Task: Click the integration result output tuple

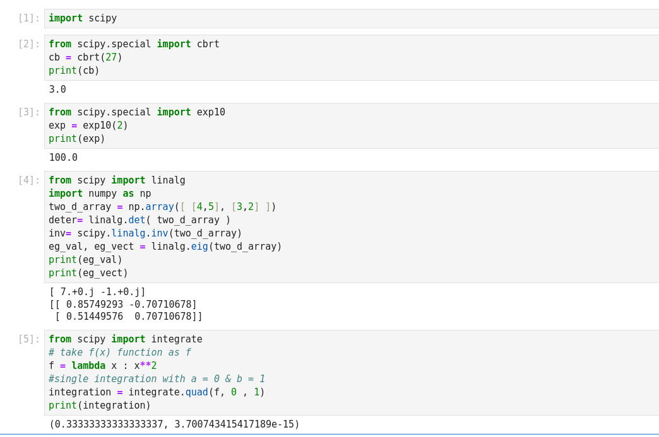Action: coord(174,424)
